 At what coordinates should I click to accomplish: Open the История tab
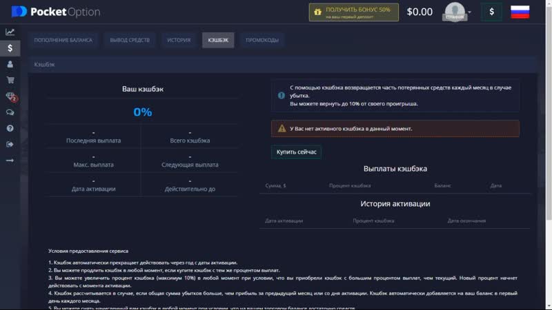pos(179,40)
